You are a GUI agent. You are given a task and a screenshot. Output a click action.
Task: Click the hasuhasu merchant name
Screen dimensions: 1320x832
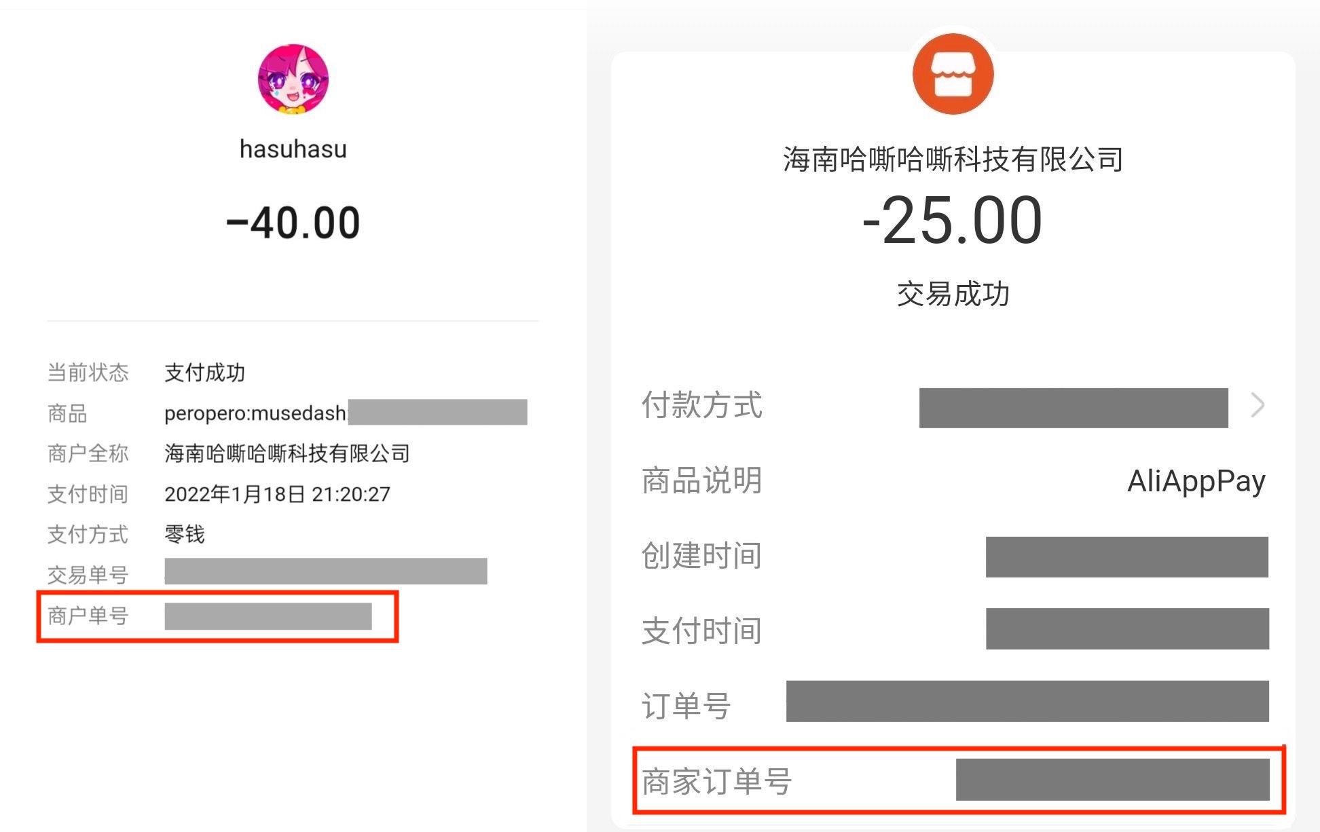pyautogui.click(x=293, y=149)
